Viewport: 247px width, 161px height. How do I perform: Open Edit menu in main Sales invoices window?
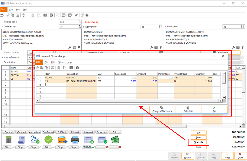click(18, 9)
